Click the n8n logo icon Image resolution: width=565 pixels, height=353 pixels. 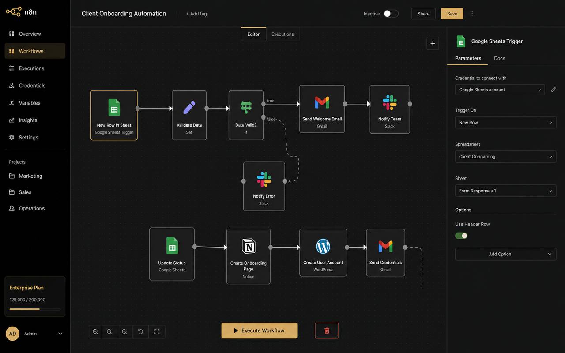pos(13,12)
